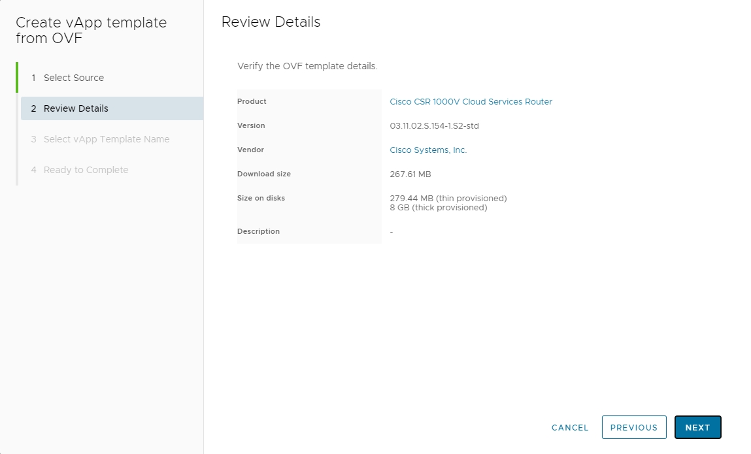Click the Ready to Complete step
The width and height of the screenshot is (751, 454).
(x=86, y=170)
